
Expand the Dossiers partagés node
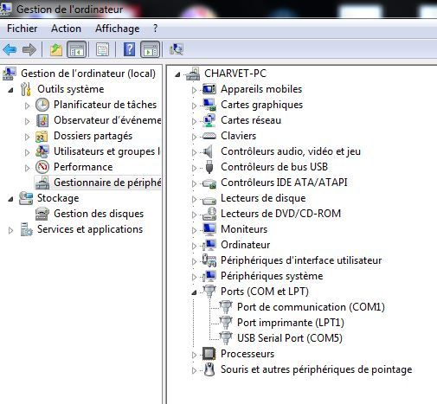click(27, 137)
